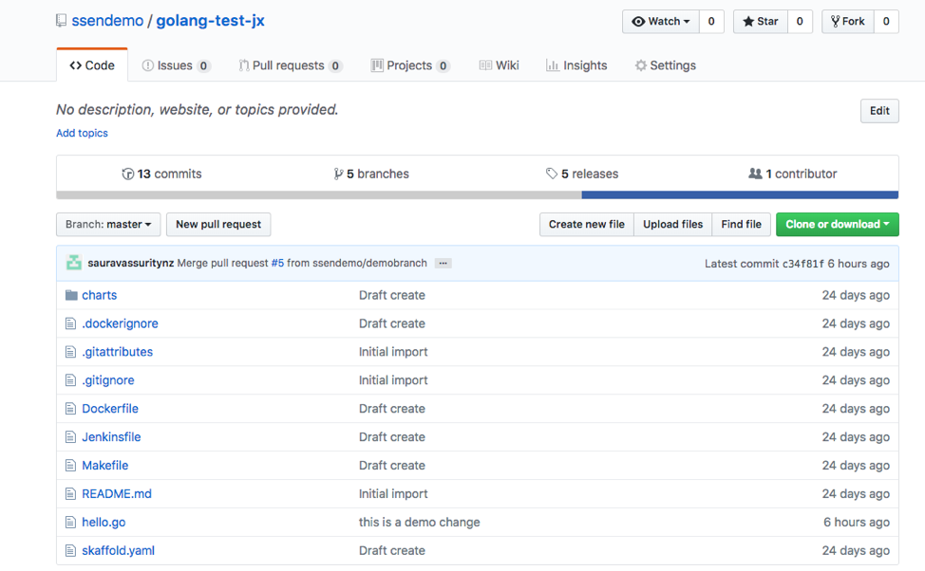Fork the repository
925x571 pixels.
(848, 21)
